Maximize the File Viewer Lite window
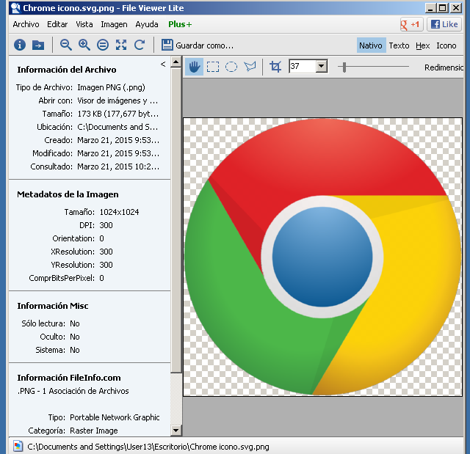Image resolution: width=470 pixels, height=454 pixels. pyautogui.click(x=443, y=8)
